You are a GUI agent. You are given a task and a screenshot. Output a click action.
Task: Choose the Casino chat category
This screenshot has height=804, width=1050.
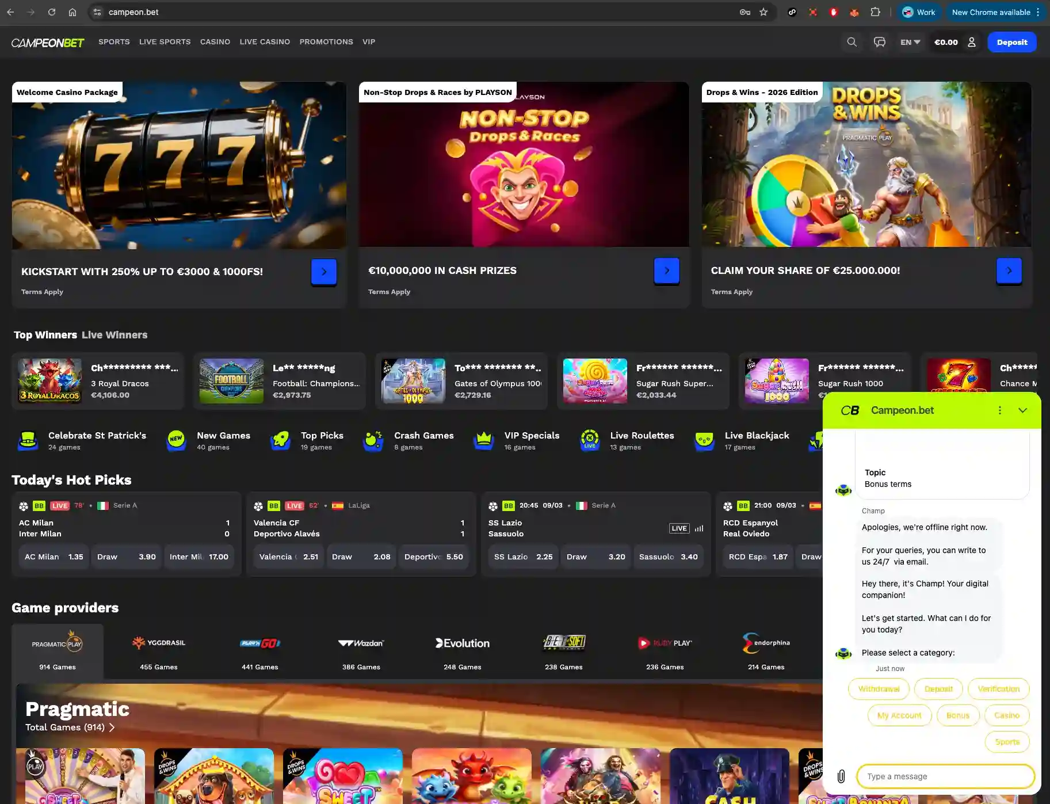(x=1007, y=715)
